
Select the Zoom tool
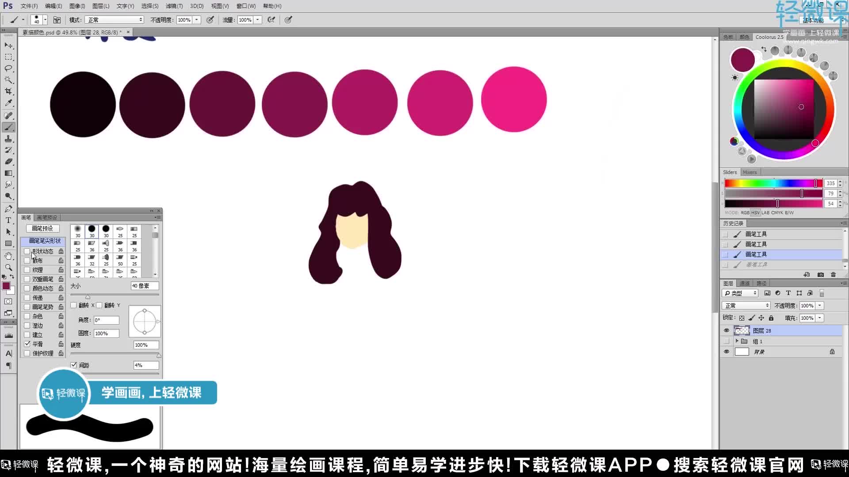8,267
